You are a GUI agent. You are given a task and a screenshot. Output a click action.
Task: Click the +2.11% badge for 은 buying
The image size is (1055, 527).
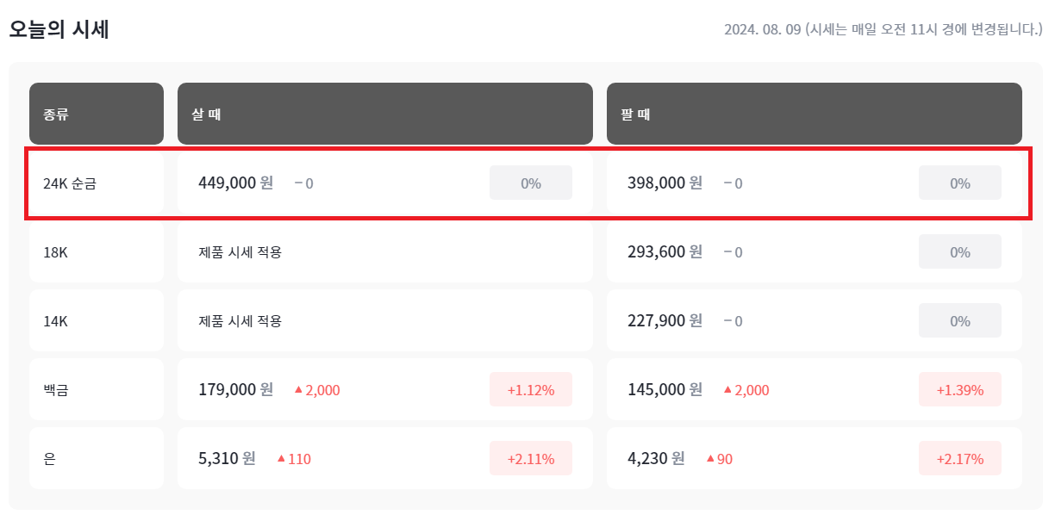[530, 458]
